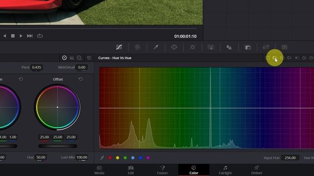Open the Magic Mask palette

tap(211, 47)
